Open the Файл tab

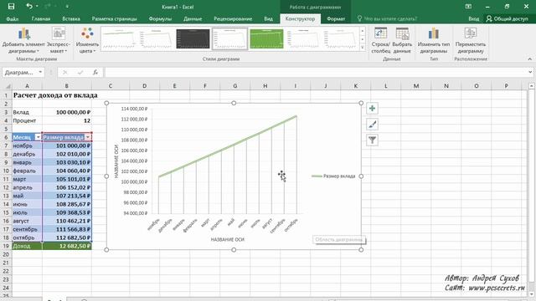point(13,18)
